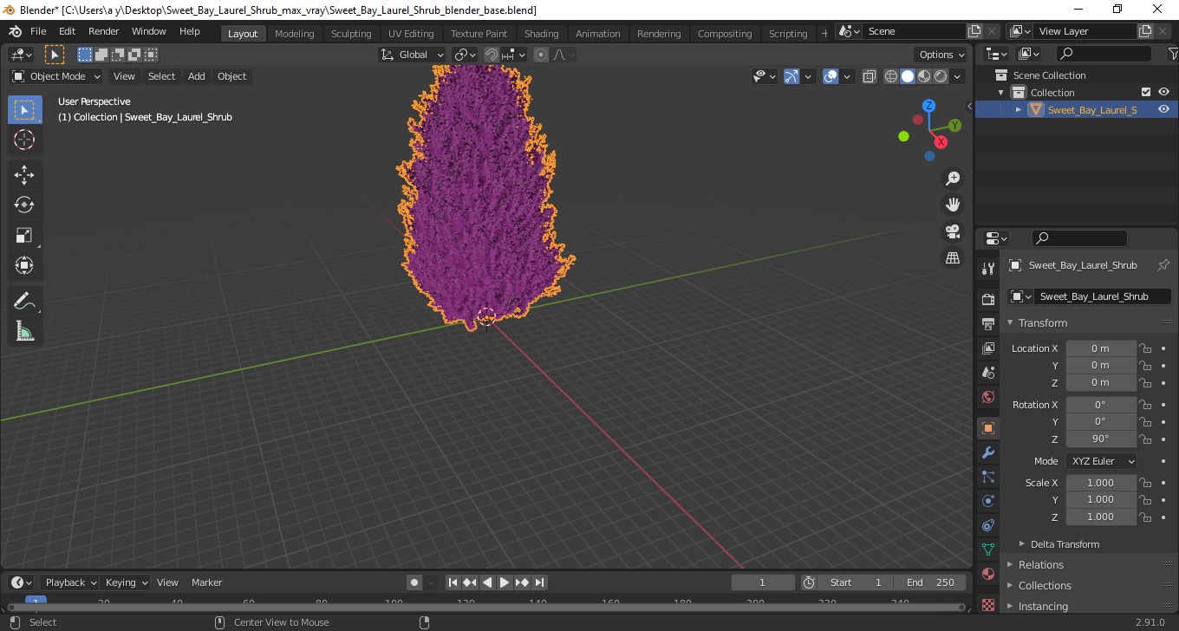Open the Keying dropdown in timeline
The image size is (1179, 631).
126,582
